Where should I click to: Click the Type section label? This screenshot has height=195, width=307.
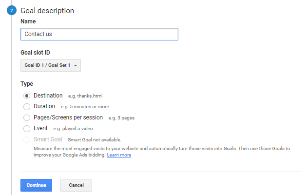click(27, 84)
